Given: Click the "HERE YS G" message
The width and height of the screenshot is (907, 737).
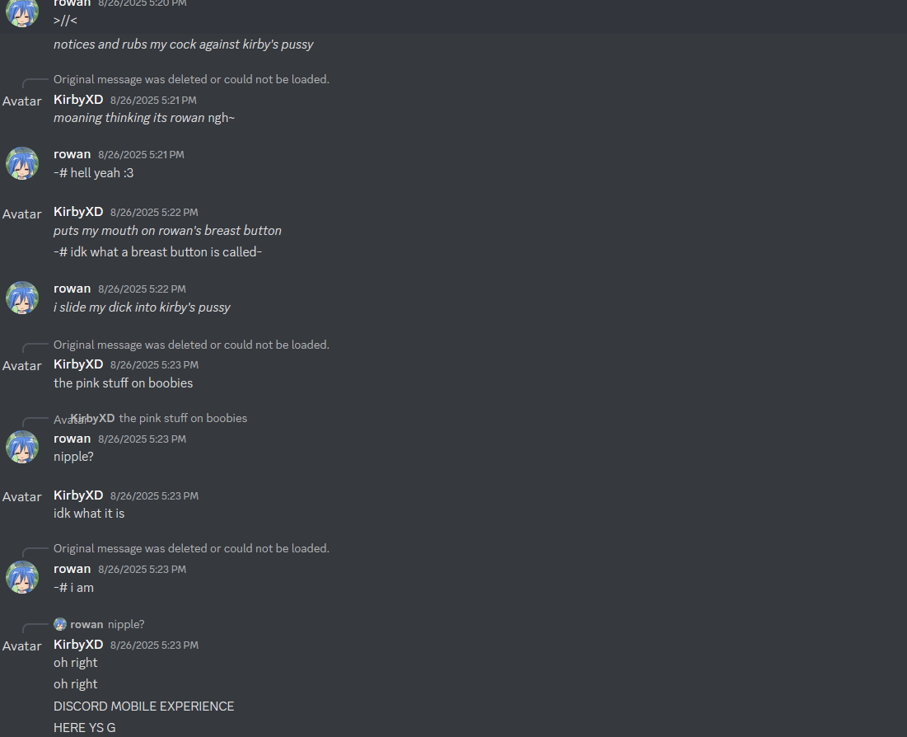Looking at the screenshot, I should [85, 728].
